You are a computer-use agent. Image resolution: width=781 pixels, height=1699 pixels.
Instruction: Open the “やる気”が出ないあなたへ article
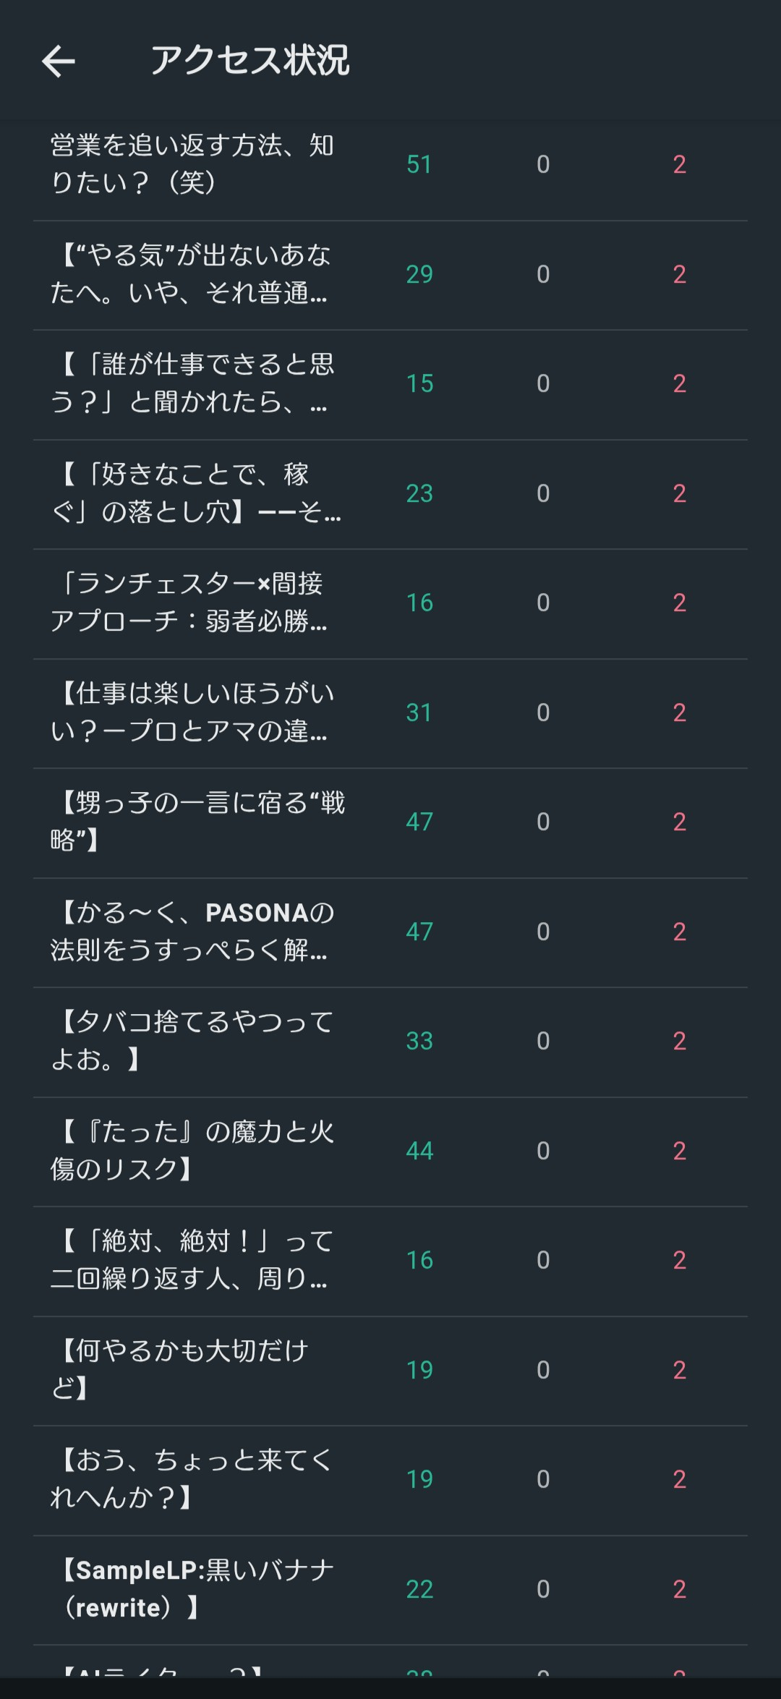pos(190,274)
